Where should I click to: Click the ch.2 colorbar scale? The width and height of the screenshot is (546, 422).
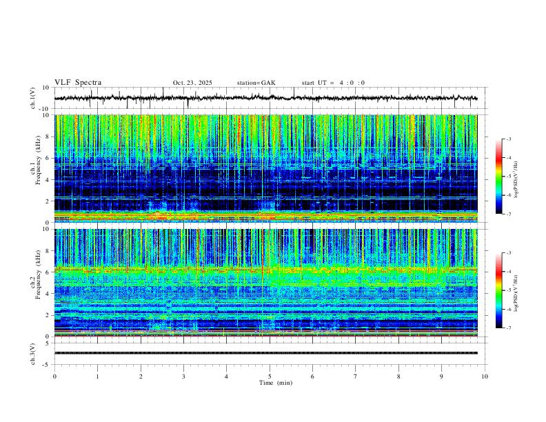click(x=498, y=290)
